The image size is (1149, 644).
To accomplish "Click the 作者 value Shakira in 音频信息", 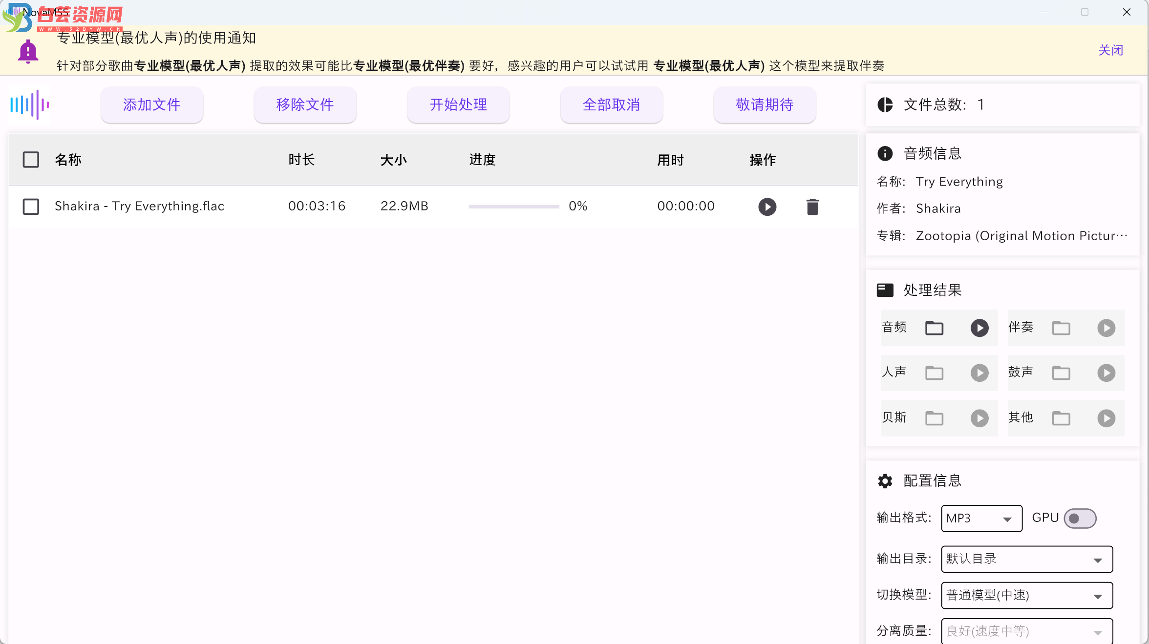I will (x=938, y=208).
